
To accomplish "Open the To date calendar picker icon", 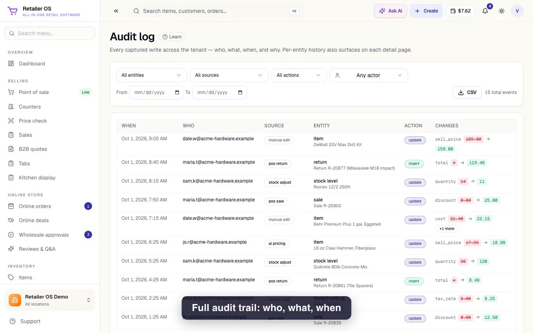I will tap(240, 92).
